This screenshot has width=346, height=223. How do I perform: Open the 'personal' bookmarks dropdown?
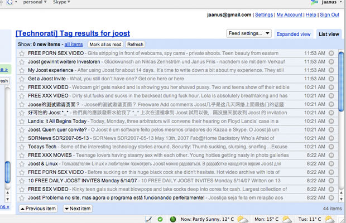click(x=35, y=2)
